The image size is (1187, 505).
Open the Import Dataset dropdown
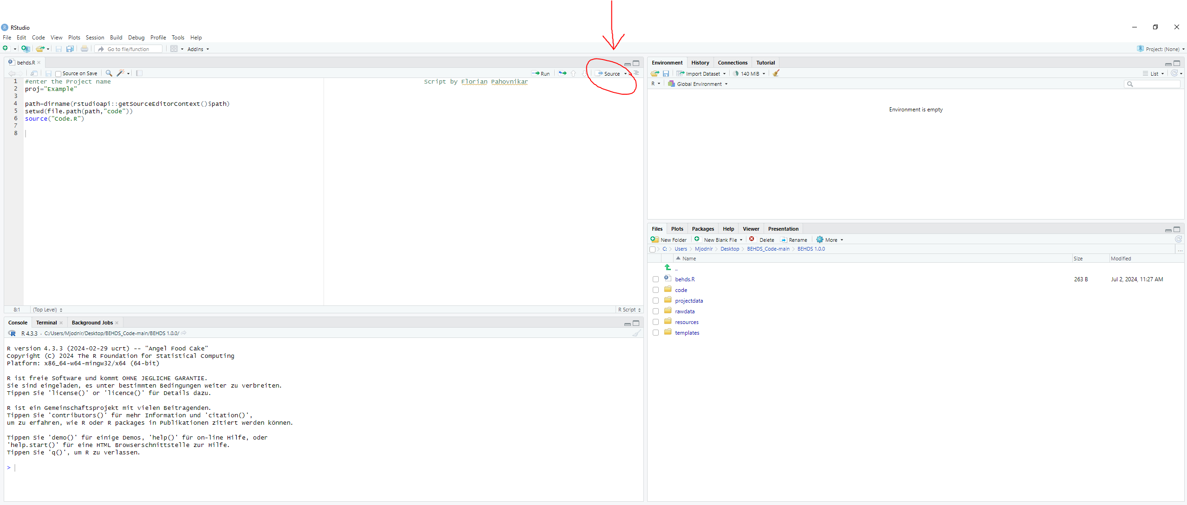pyautogui.click(x=702, y=73)
